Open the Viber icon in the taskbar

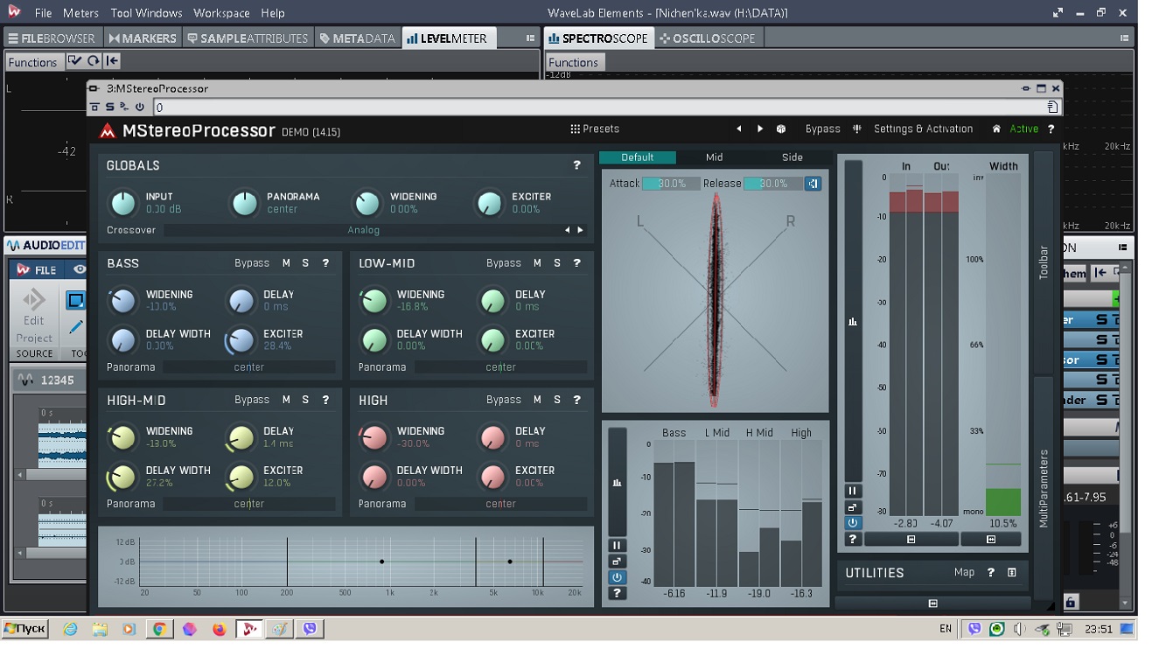pos(309,629)
